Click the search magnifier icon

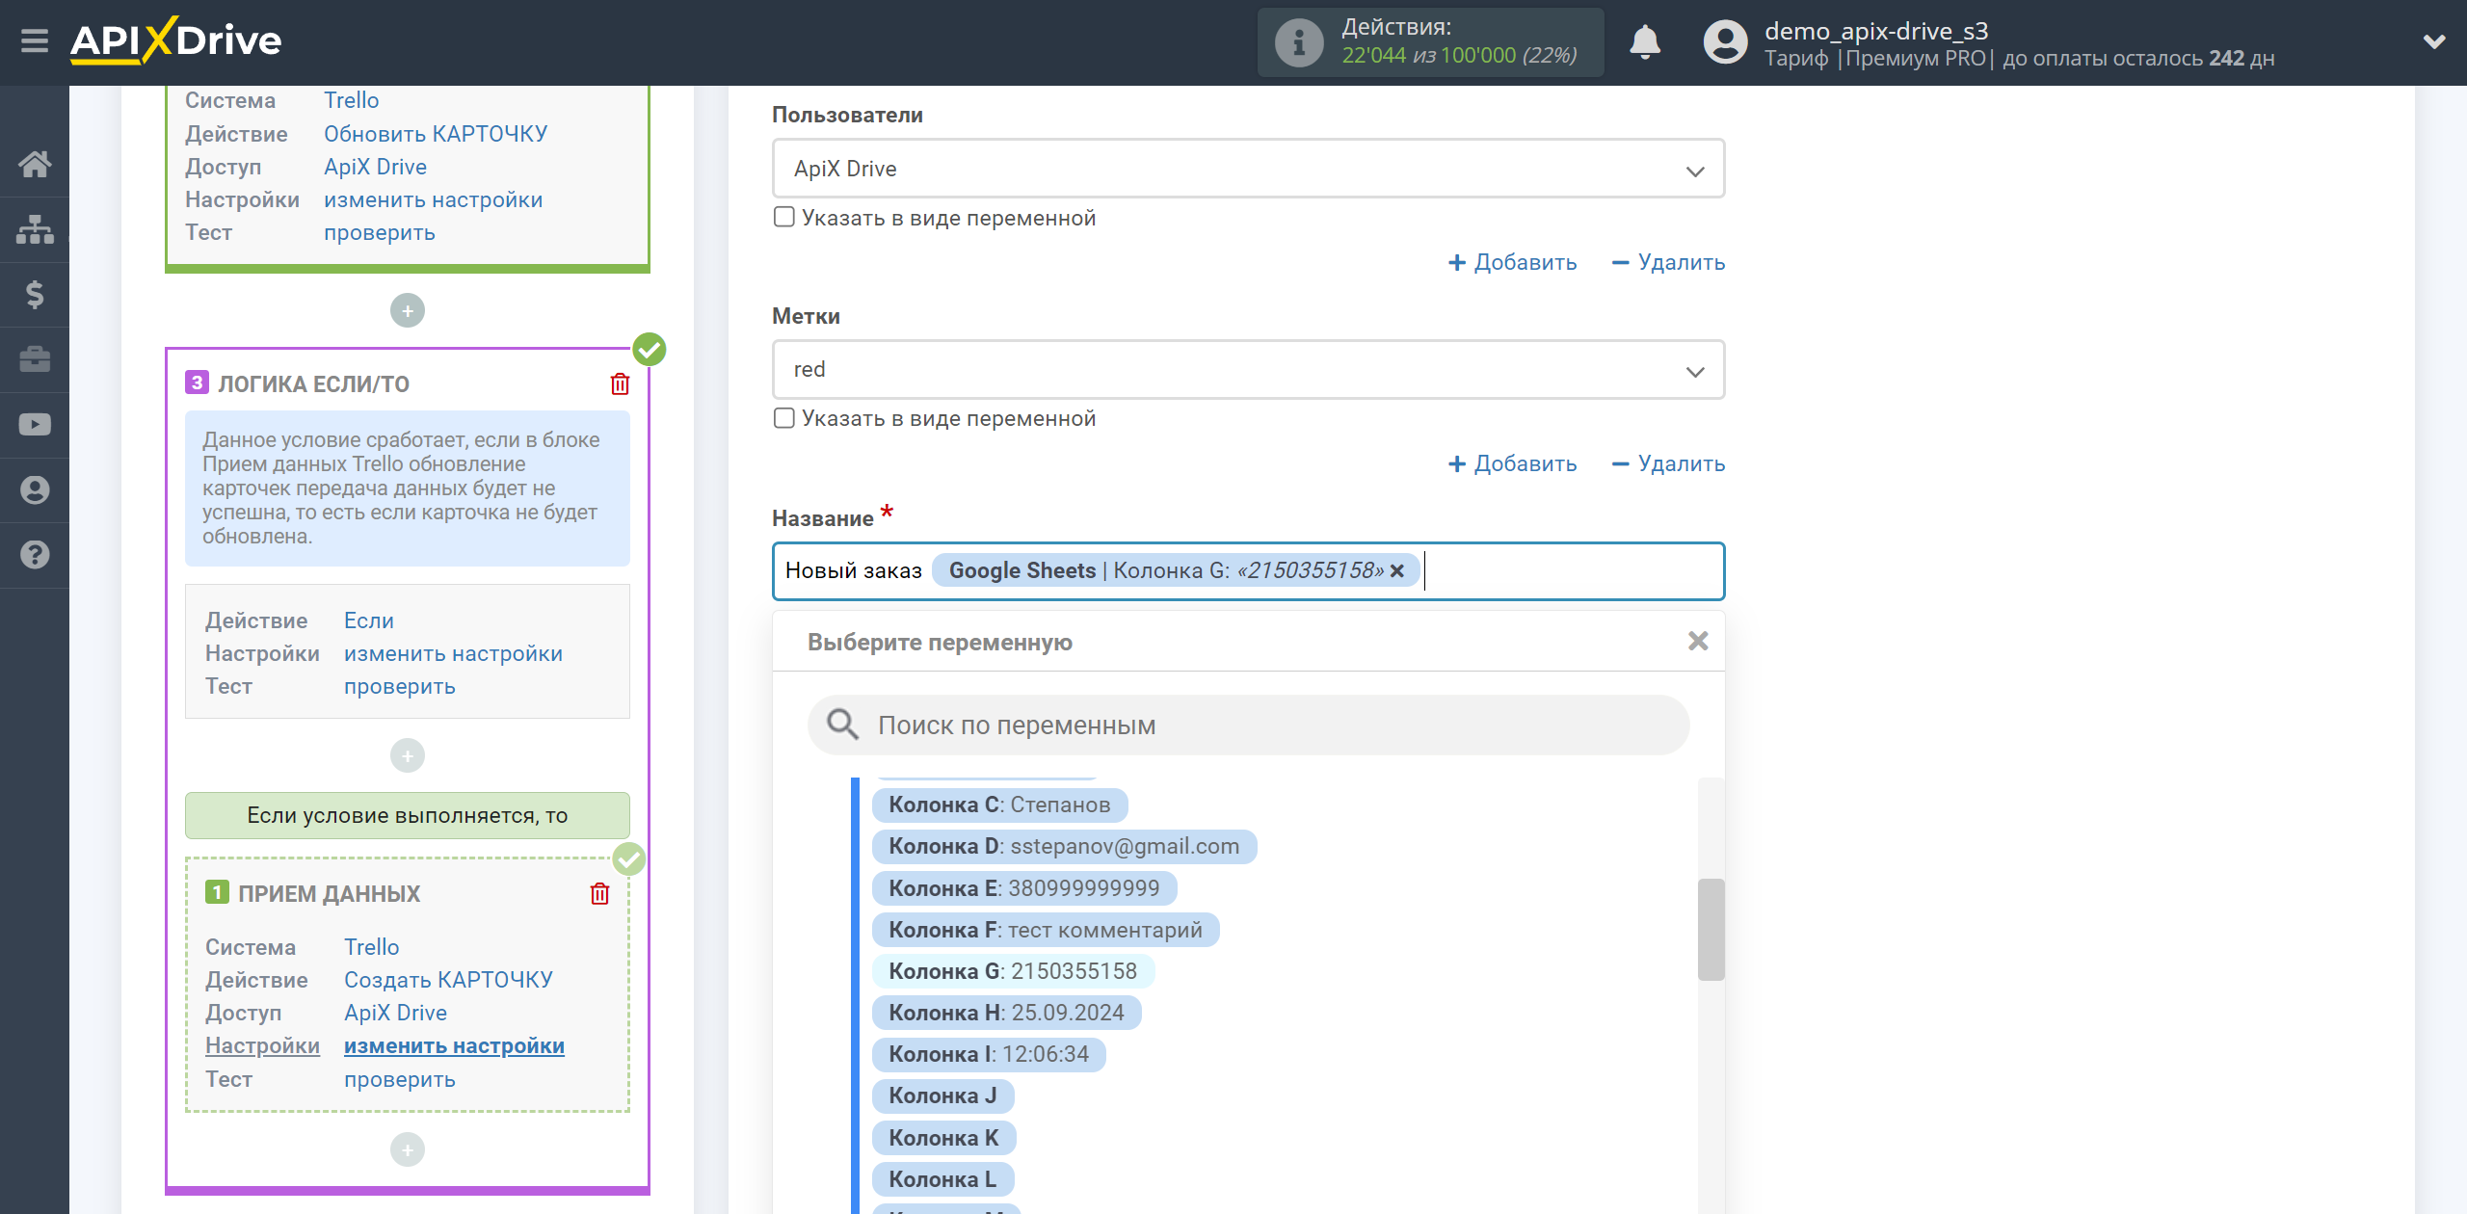(842, 725)
